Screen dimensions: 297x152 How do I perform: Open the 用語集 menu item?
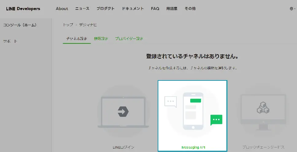point(172,9)
